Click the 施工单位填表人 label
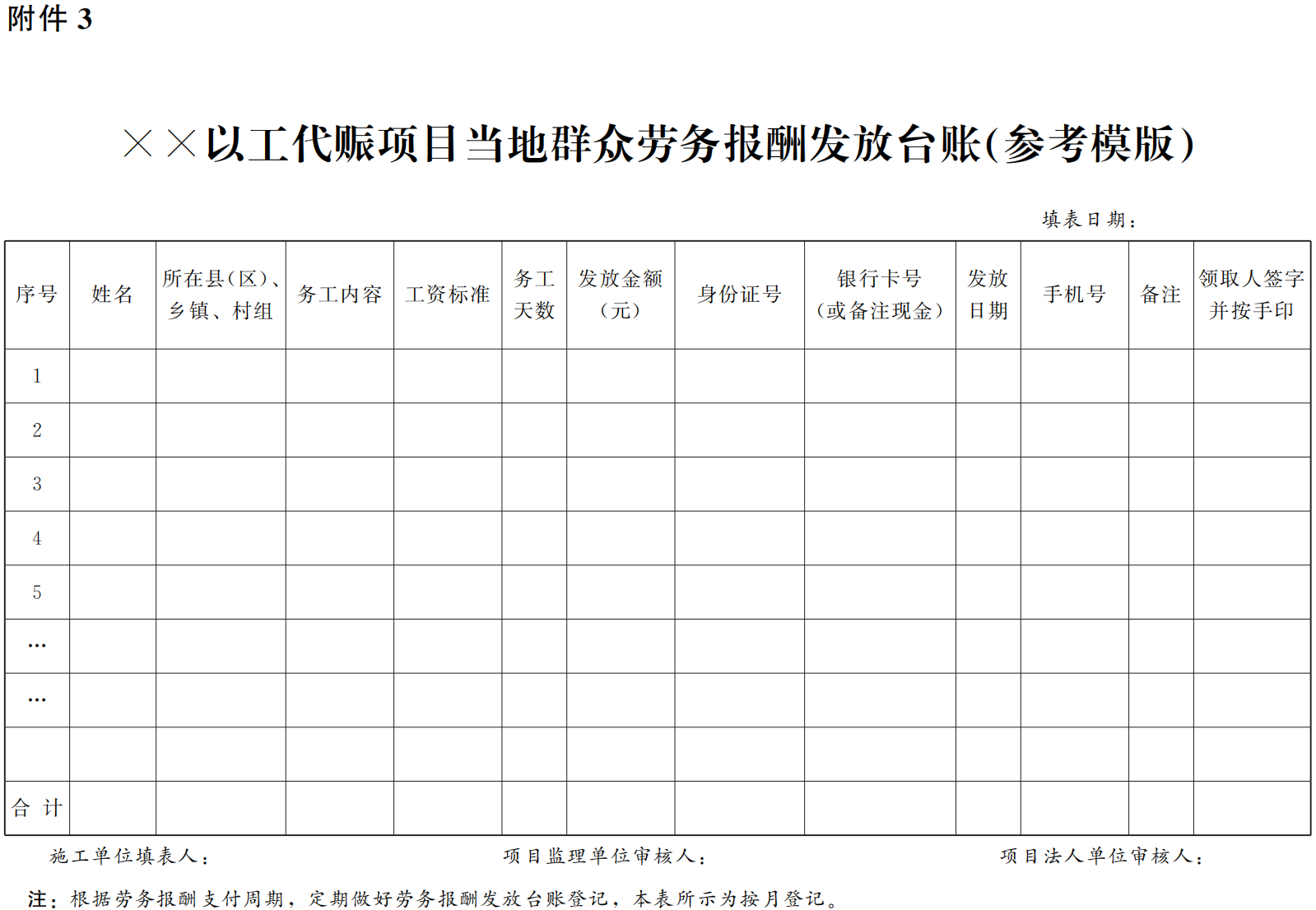Screen dimensions: 1316x910 [129, 857]
